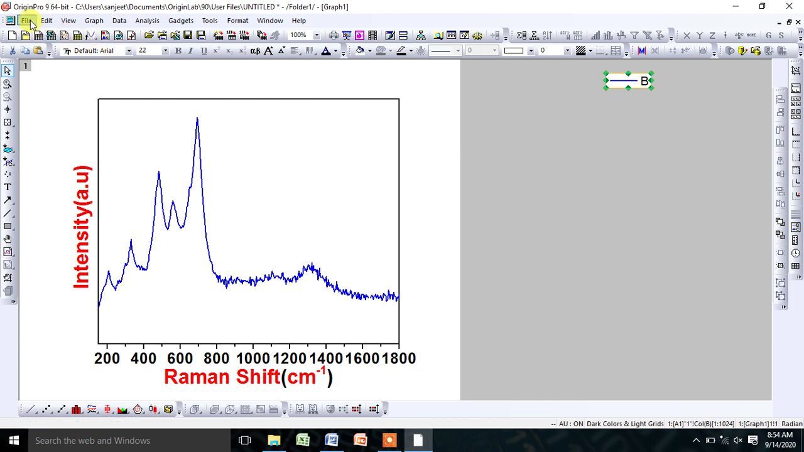This screenshot has height=452, width=804.
Task: Toggle the mask M button
Action: coord(641,51)
